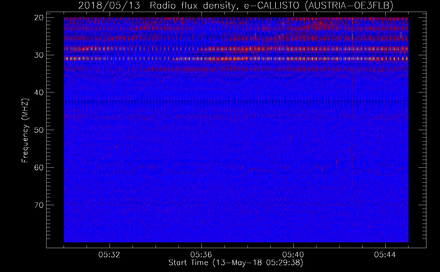Viewport: 440px width, 272px height.
Task: Click the 70 MHz frequency tick label
Action: click(x=39, y=205)
